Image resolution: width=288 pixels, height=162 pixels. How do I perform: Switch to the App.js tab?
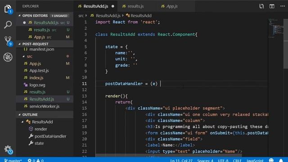(172, 6)
